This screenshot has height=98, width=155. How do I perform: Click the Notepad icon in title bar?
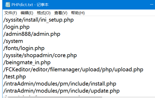[8, 5]
